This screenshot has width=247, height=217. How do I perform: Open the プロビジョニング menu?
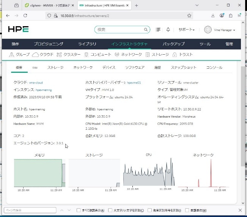pyautogui.click(x=48, y=44)
